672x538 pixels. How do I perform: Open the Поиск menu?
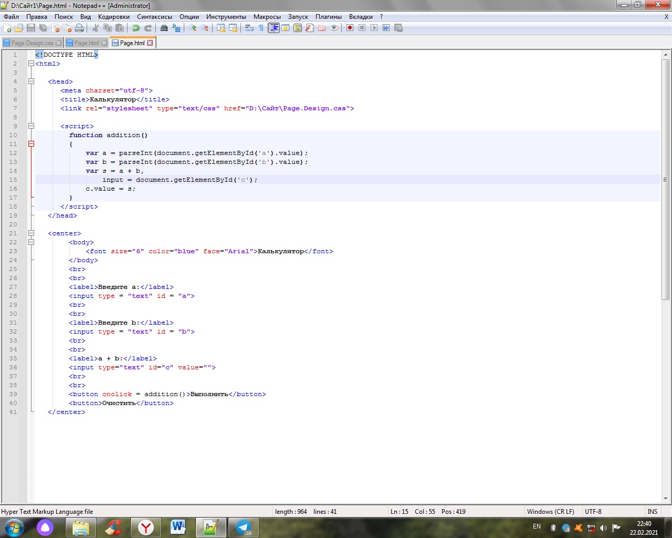click(64, 17)
